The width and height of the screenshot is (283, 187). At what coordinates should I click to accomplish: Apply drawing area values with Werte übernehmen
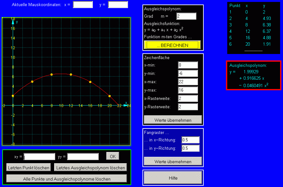(x=173, y=120)
